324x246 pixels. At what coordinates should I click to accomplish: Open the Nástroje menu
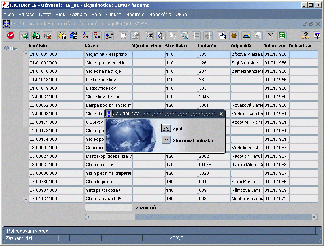point(135,14)
